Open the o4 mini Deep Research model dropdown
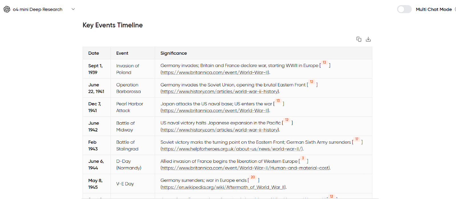This screenshot has width=456, height=199. [73, 9]
